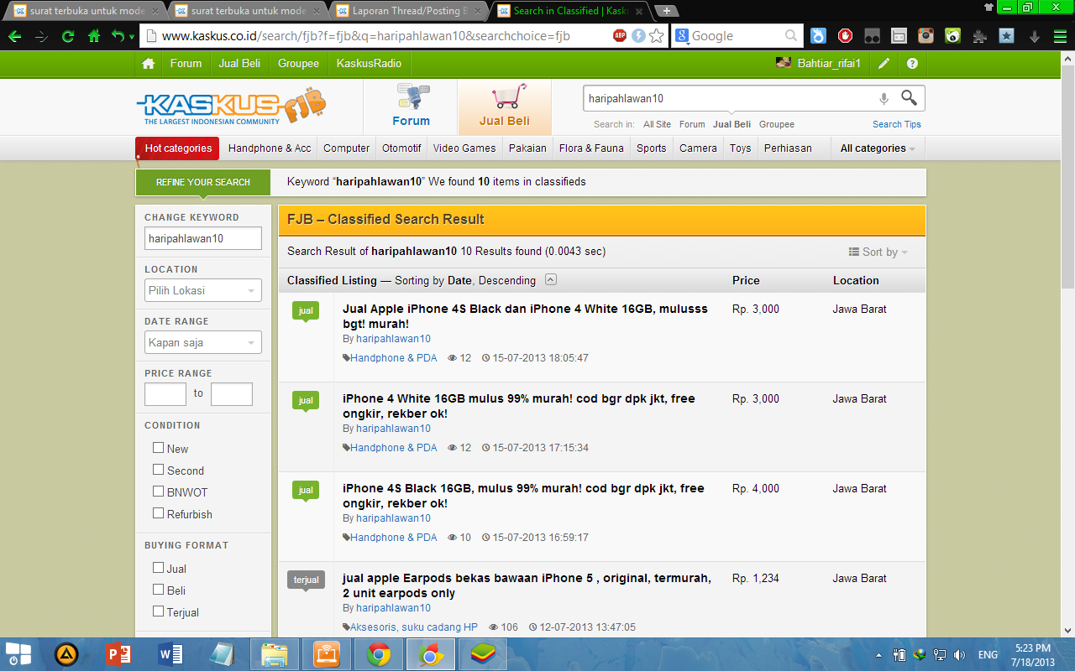Open the downloads arrow icon in toolbar
This screenshot has height=671, width=1075.
pyautogui.click(x=1035, y=36)
